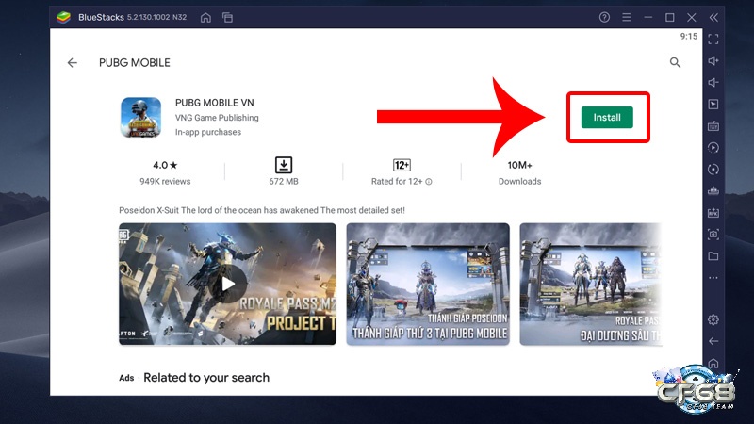Open the media folder icon
The height and width of the screenshot is (424, 754).
(713, 256)
